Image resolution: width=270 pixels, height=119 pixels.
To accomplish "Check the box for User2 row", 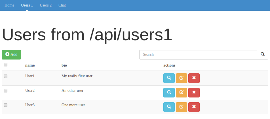I will (6, 91).
